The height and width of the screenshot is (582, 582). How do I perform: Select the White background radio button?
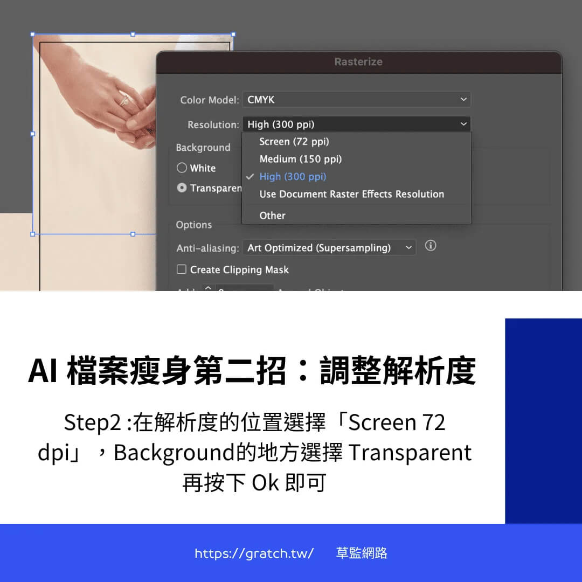pyautogui.click(x=182, y=168)
